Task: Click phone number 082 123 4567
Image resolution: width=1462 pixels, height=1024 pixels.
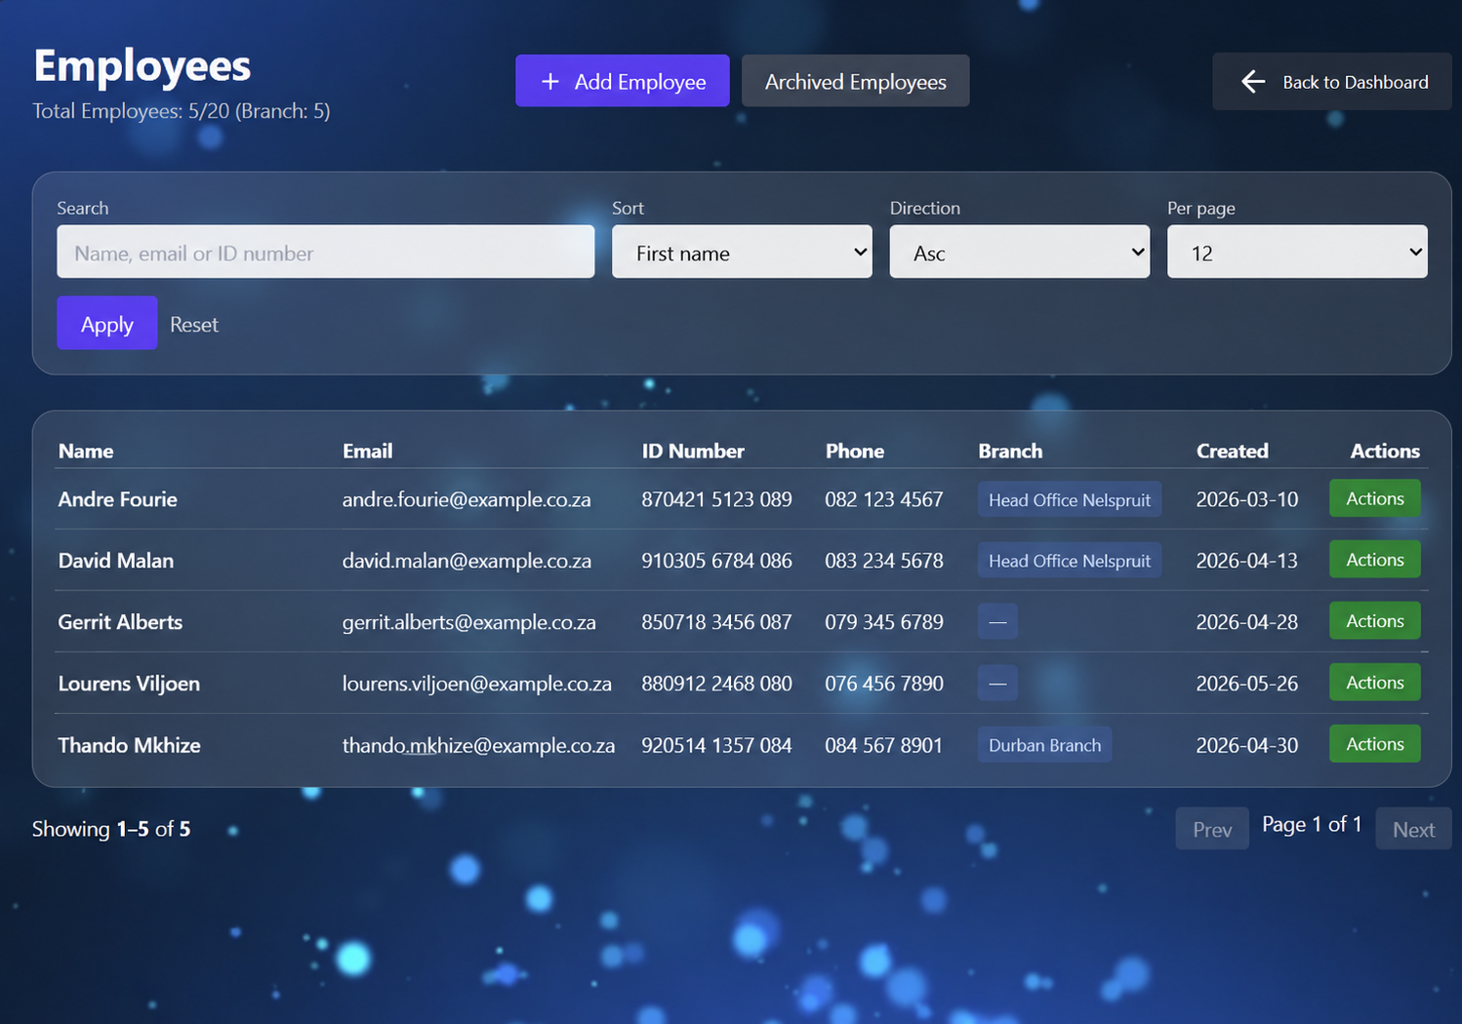Action: (x=884, y=499)
